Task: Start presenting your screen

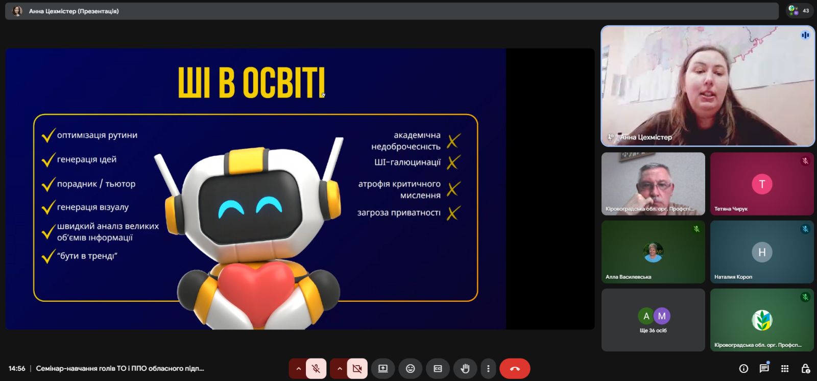Action: click(x=383, y=368)
